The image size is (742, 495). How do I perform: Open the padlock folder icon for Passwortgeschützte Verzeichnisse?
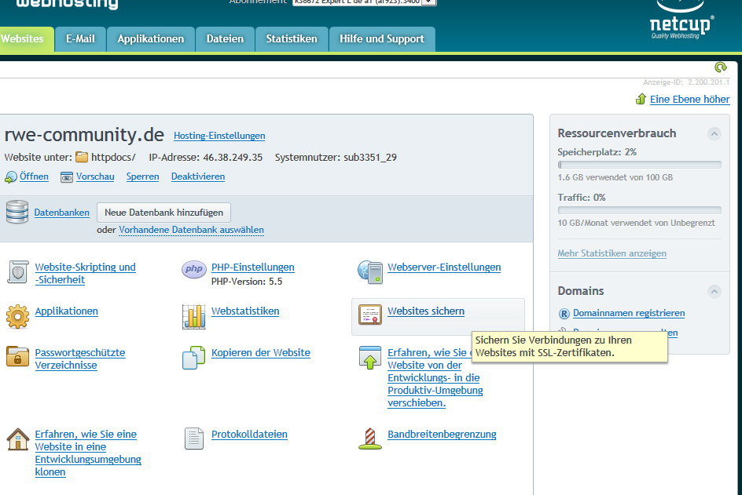tap(17, 357)
